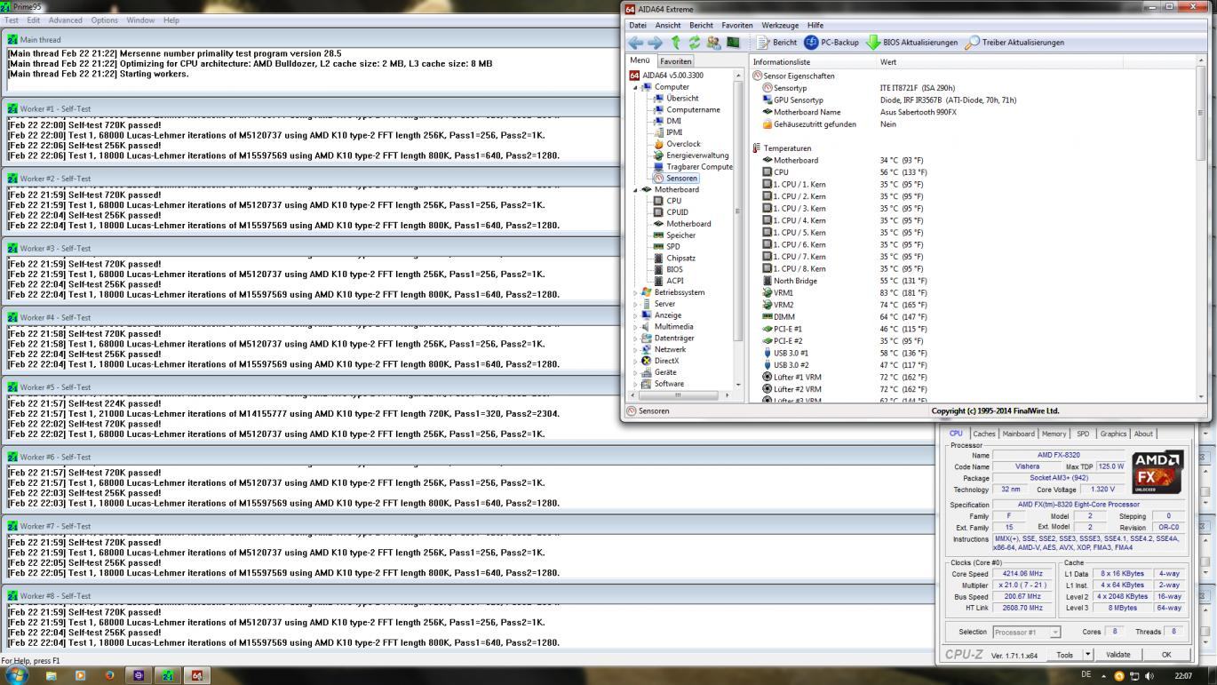
Task: Expand the Server tree node
Action: [635, 304]
